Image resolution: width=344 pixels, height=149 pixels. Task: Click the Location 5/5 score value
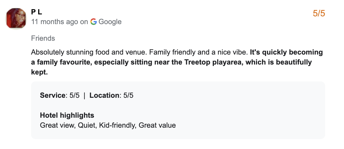(128, 96)
